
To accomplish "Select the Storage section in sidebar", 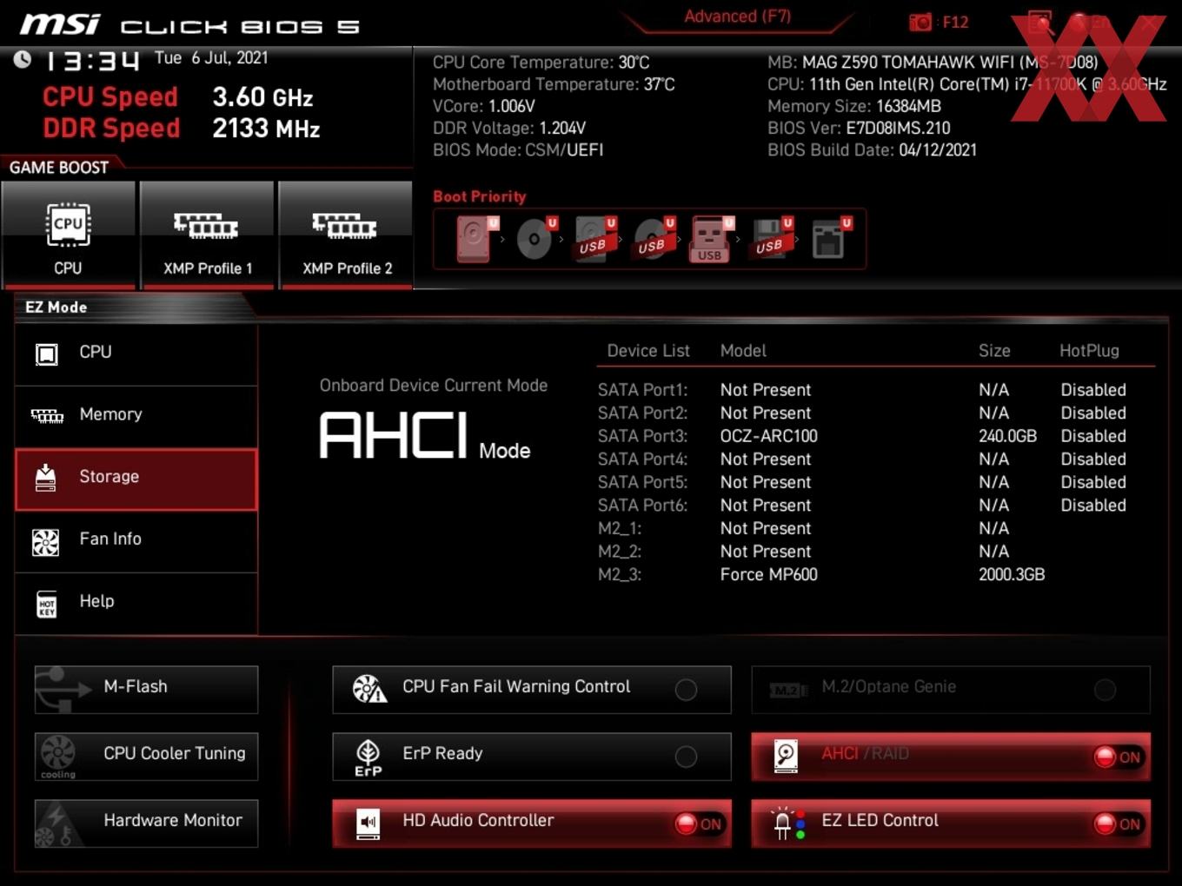I will pyautogui.click(x=136, y=479).
